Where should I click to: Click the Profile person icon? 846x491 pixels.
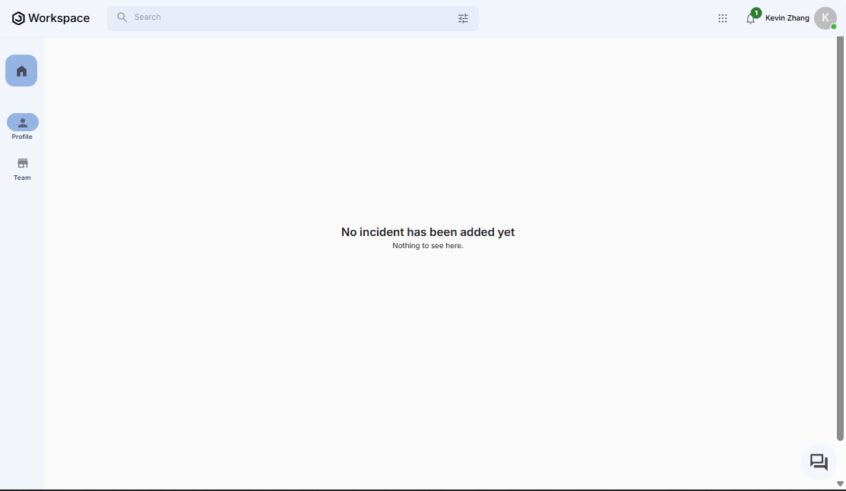22,122
